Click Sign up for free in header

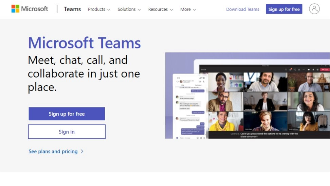click(284, 9)
